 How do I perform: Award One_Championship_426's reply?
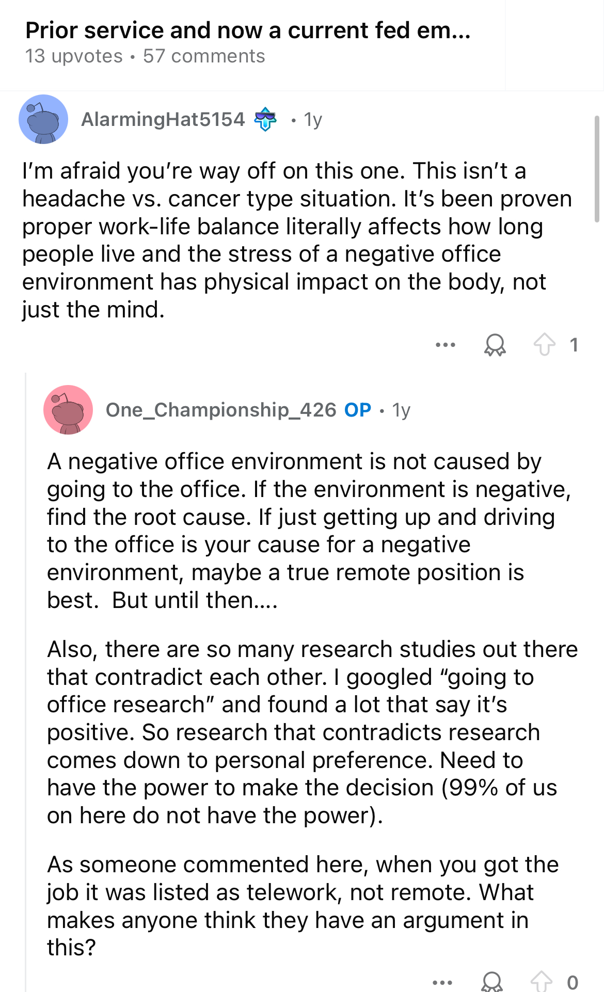coord(491,982)
